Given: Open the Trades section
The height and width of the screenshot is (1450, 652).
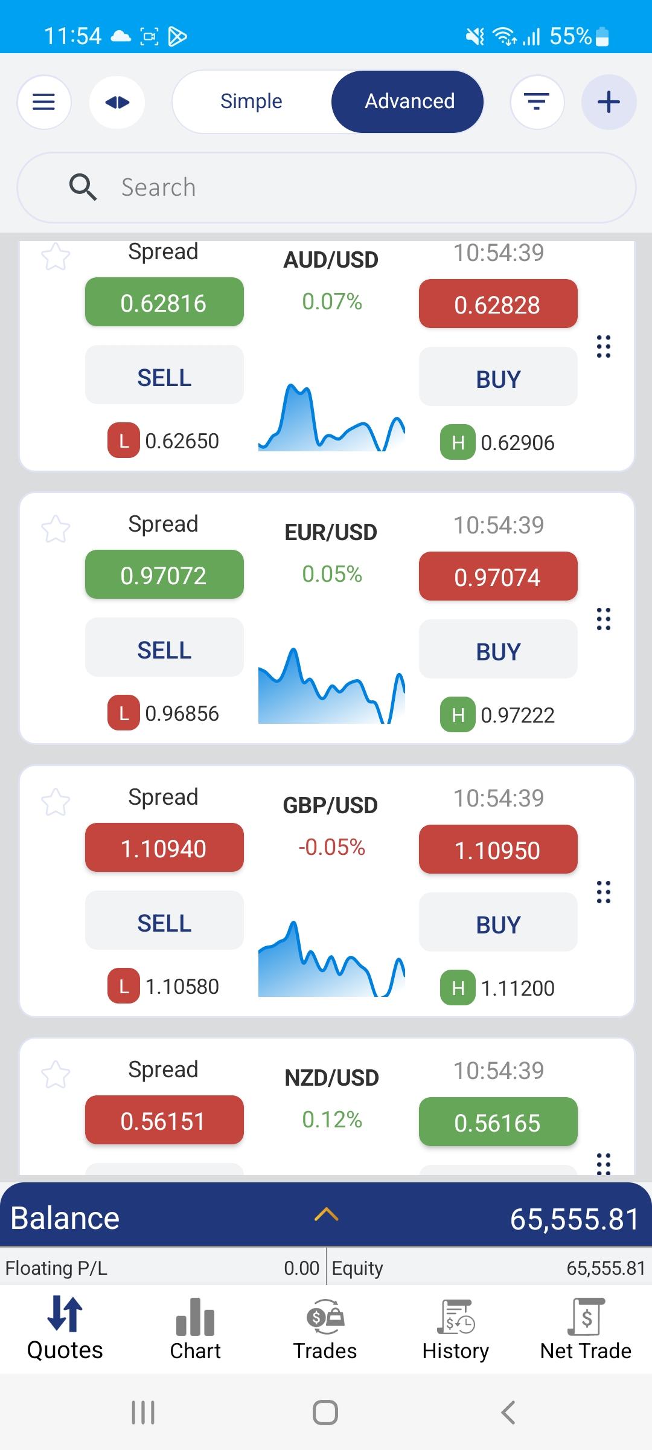Looking at the screenshot, I should click(x=325, y=1330).
